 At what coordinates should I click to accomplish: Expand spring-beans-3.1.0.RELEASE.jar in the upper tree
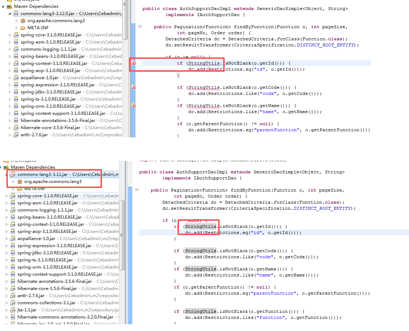[x=10, y=56]
